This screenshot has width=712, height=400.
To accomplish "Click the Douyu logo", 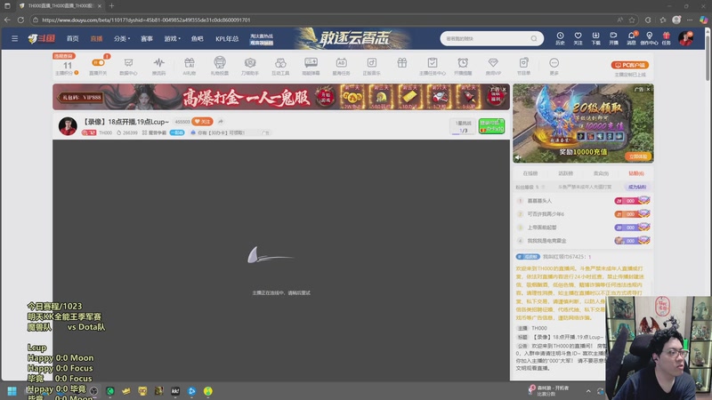I will (x=41, y=38).
